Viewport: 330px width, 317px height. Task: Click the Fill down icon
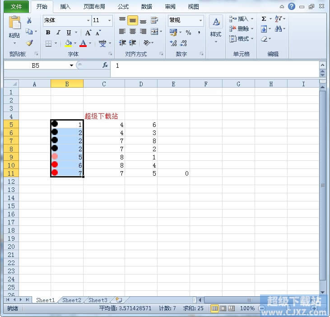[x=264, y=29]
